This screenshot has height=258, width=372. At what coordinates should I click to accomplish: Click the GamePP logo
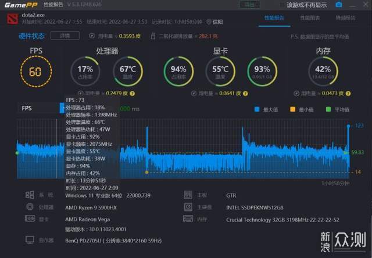[x=21, y=5]
